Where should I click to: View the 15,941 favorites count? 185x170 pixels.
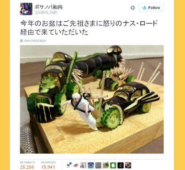[x=48, y=167]
